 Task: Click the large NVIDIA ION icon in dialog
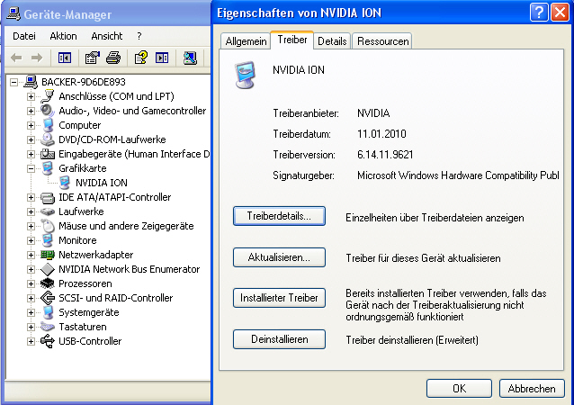(x=246, y=75)
